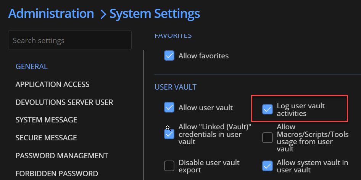Uncheck Allow system vault in user vault
The height and width of the screenshot is (180, 361).
coord(268,166)
